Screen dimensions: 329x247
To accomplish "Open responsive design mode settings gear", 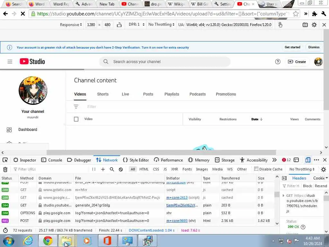I will coord(314,25).
